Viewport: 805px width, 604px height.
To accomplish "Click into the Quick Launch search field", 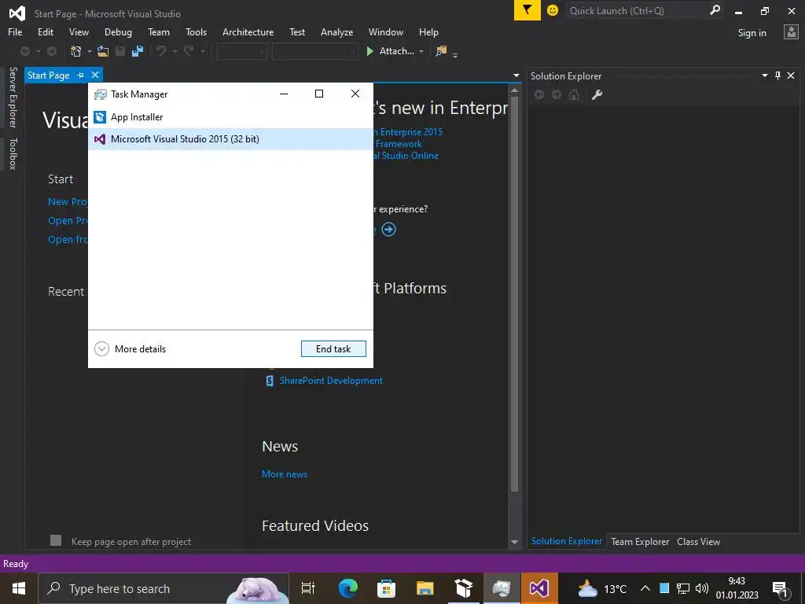I will pos(637,10).
